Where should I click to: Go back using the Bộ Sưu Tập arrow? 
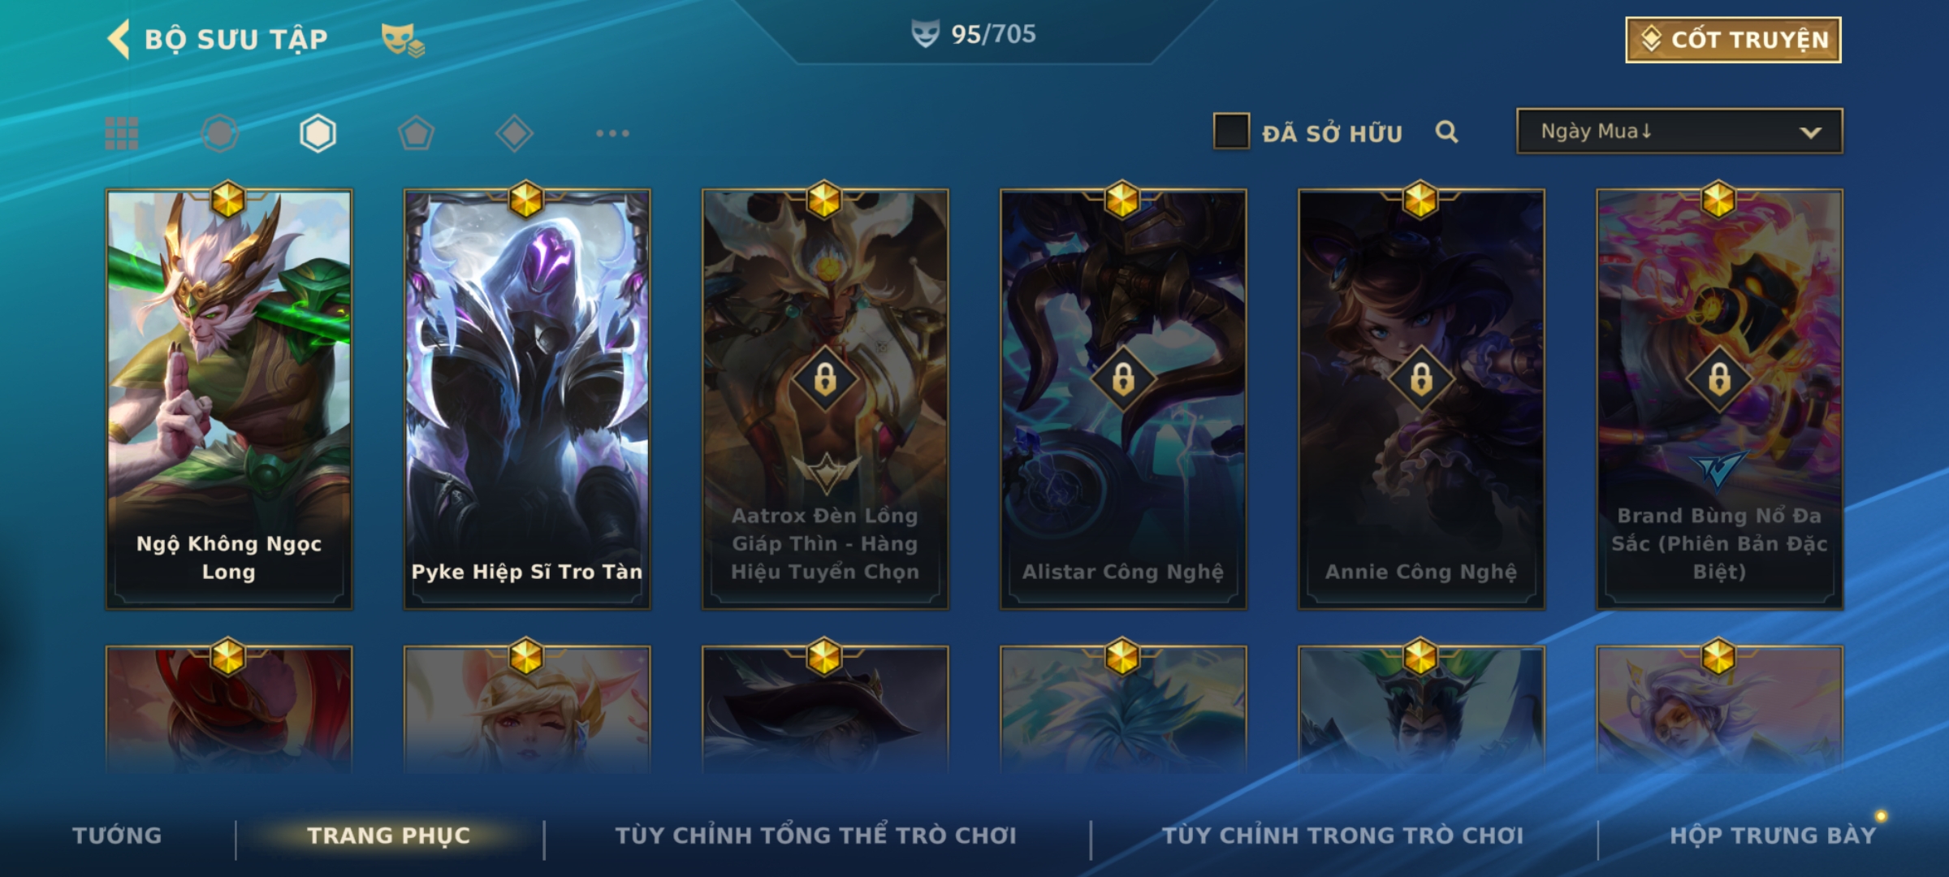119,39
